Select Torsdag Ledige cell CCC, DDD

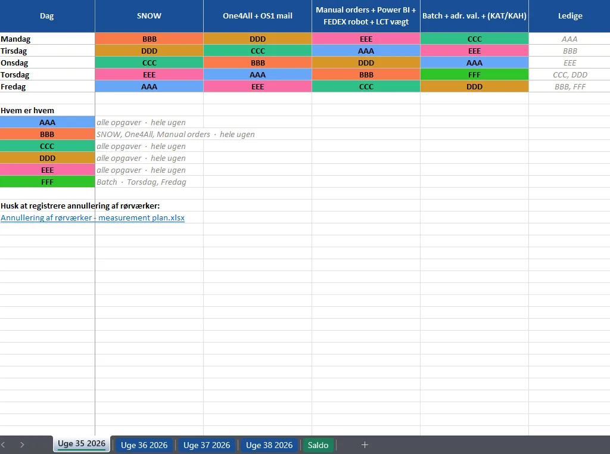[570, 74]
